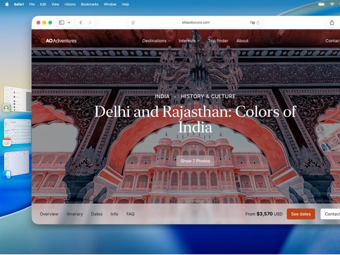The height and width of the screenshot is (255, 340).
Task: Open the Apple menu
Action: (7, 4)
